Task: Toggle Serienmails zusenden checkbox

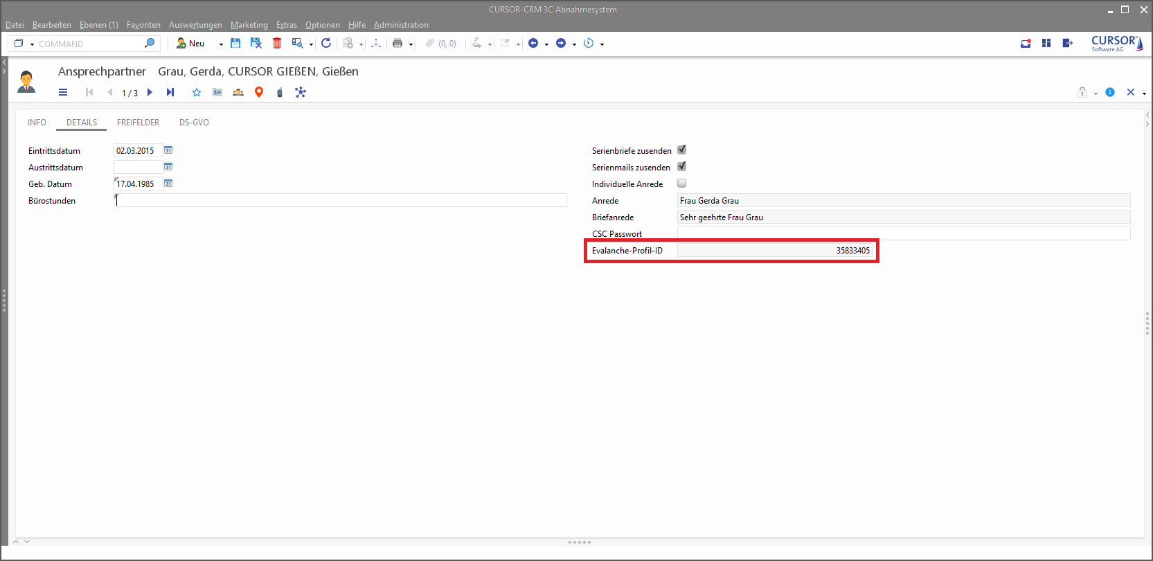Action: (x=681, y=166)
